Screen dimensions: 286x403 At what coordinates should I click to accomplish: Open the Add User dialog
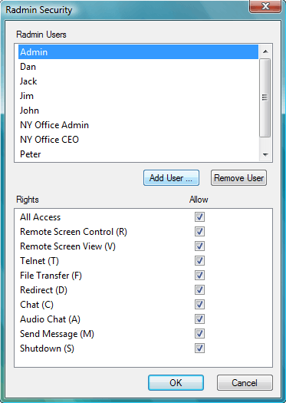171,177
